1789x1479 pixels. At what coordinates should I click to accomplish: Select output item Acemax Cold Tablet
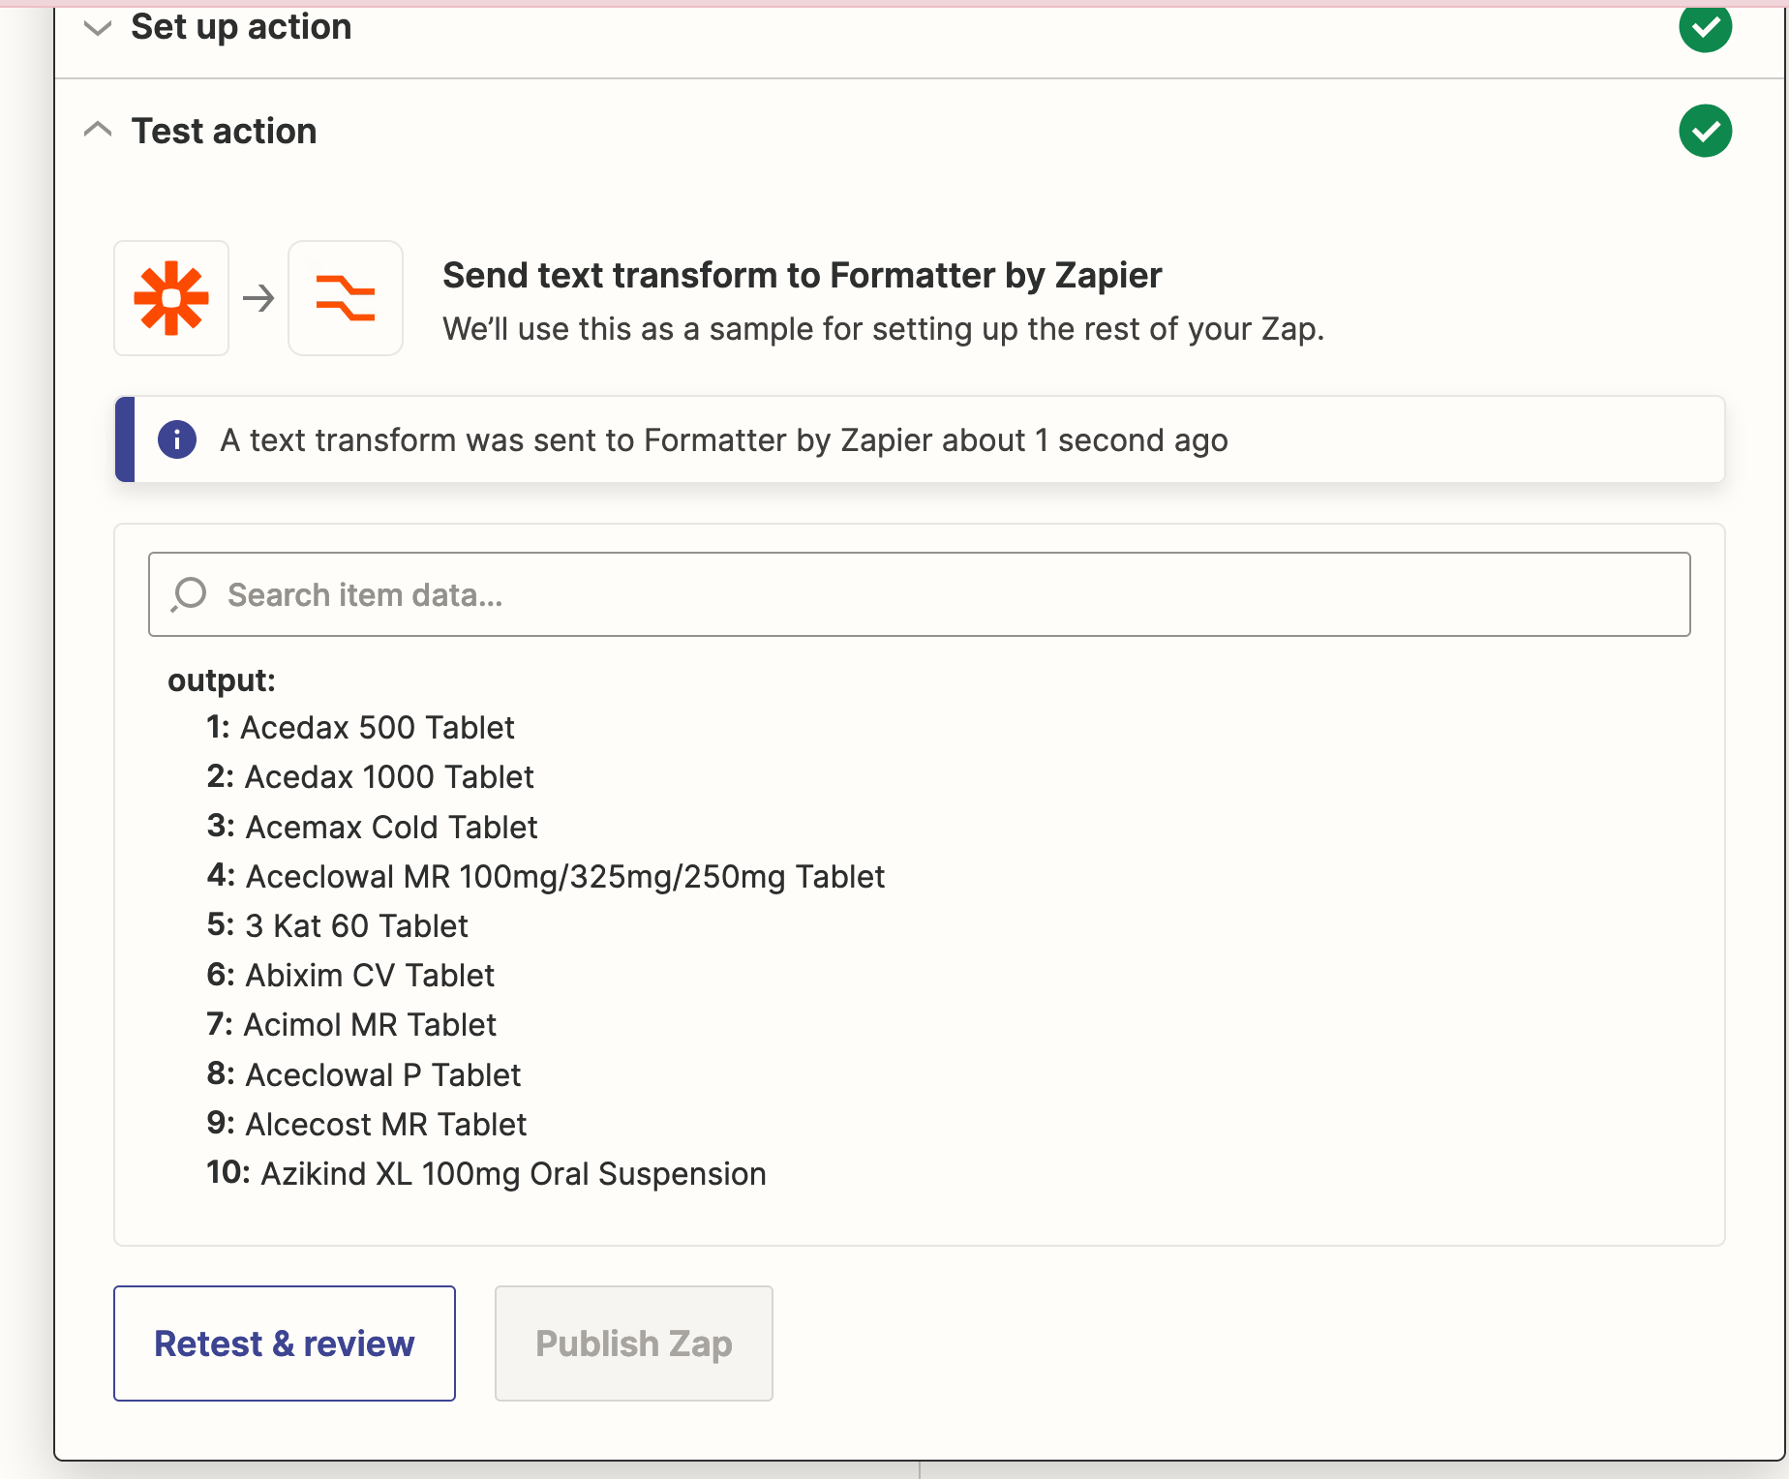[x=392, y=827]
